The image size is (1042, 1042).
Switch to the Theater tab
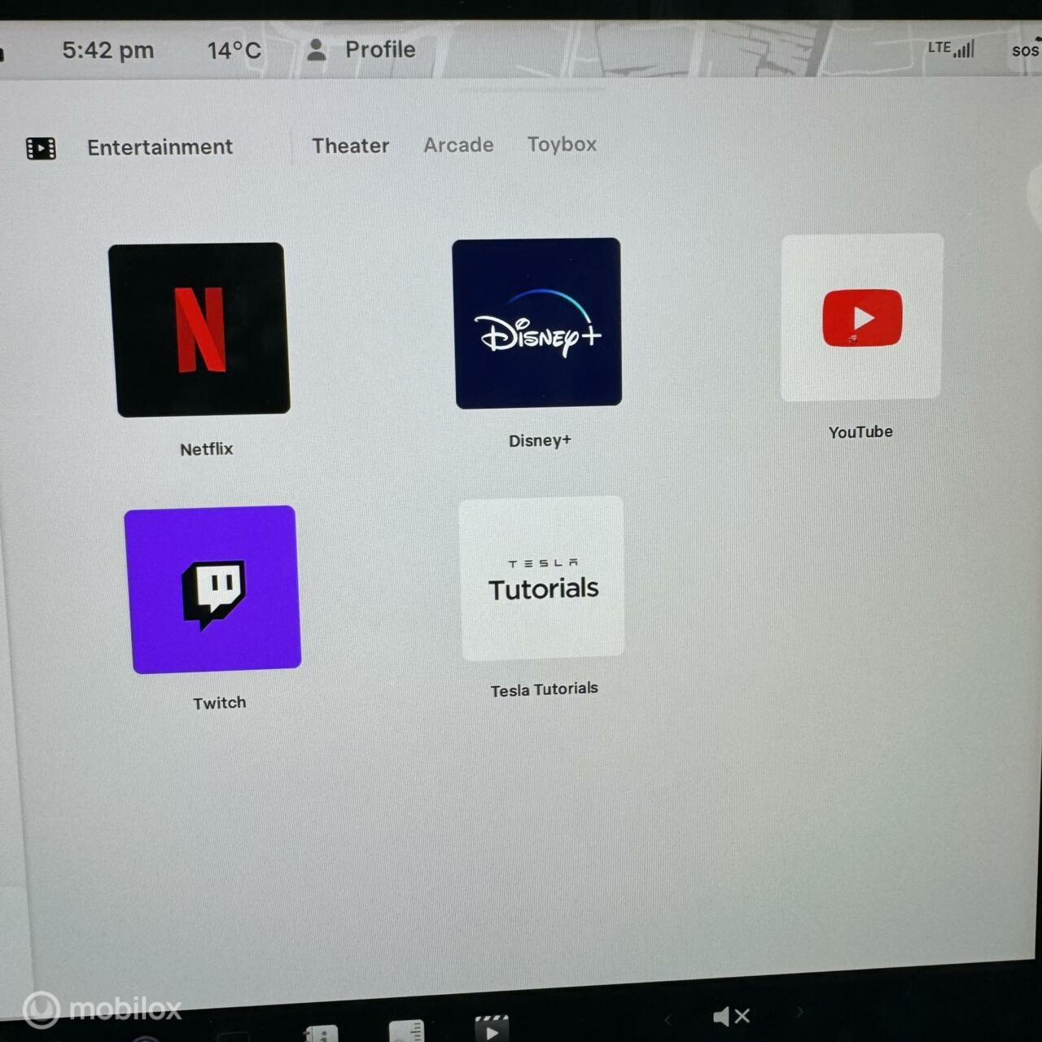click(350, 146)
